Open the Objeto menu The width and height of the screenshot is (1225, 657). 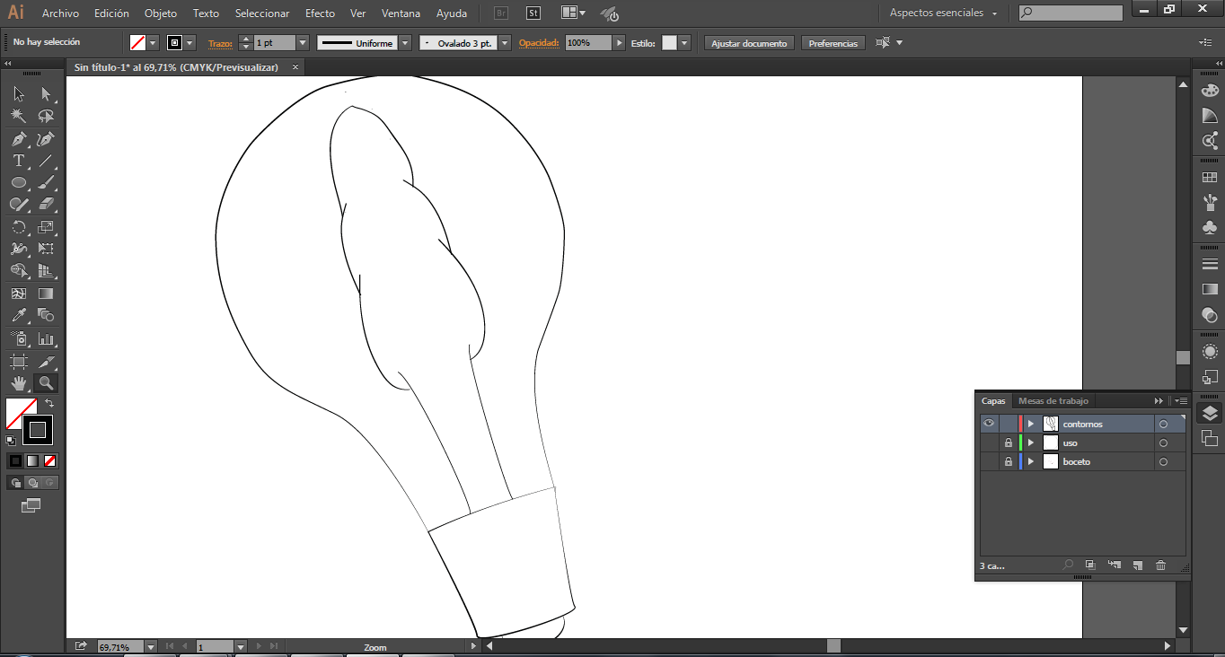[161, 13]
